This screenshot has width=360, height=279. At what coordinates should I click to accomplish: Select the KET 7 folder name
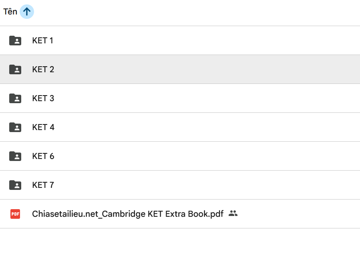(43, 185)
